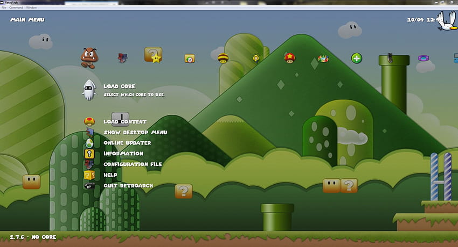The width and height of the screenshot is (458, 247).
Task: Open the File menu
Action: [4, 8]
